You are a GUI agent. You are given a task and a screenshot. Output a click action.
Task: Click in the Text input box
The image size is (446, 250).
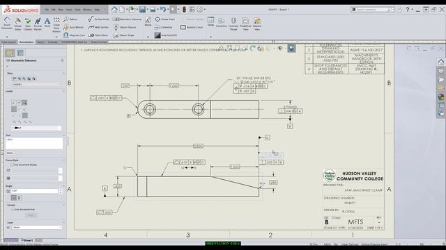tap(34, 144)
